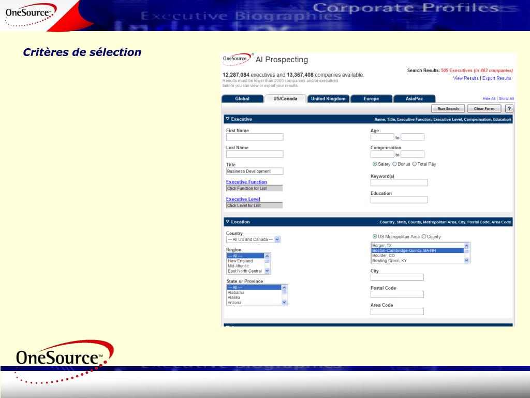Click the Compensation minimum input field
530x398 pixels.
382,154
